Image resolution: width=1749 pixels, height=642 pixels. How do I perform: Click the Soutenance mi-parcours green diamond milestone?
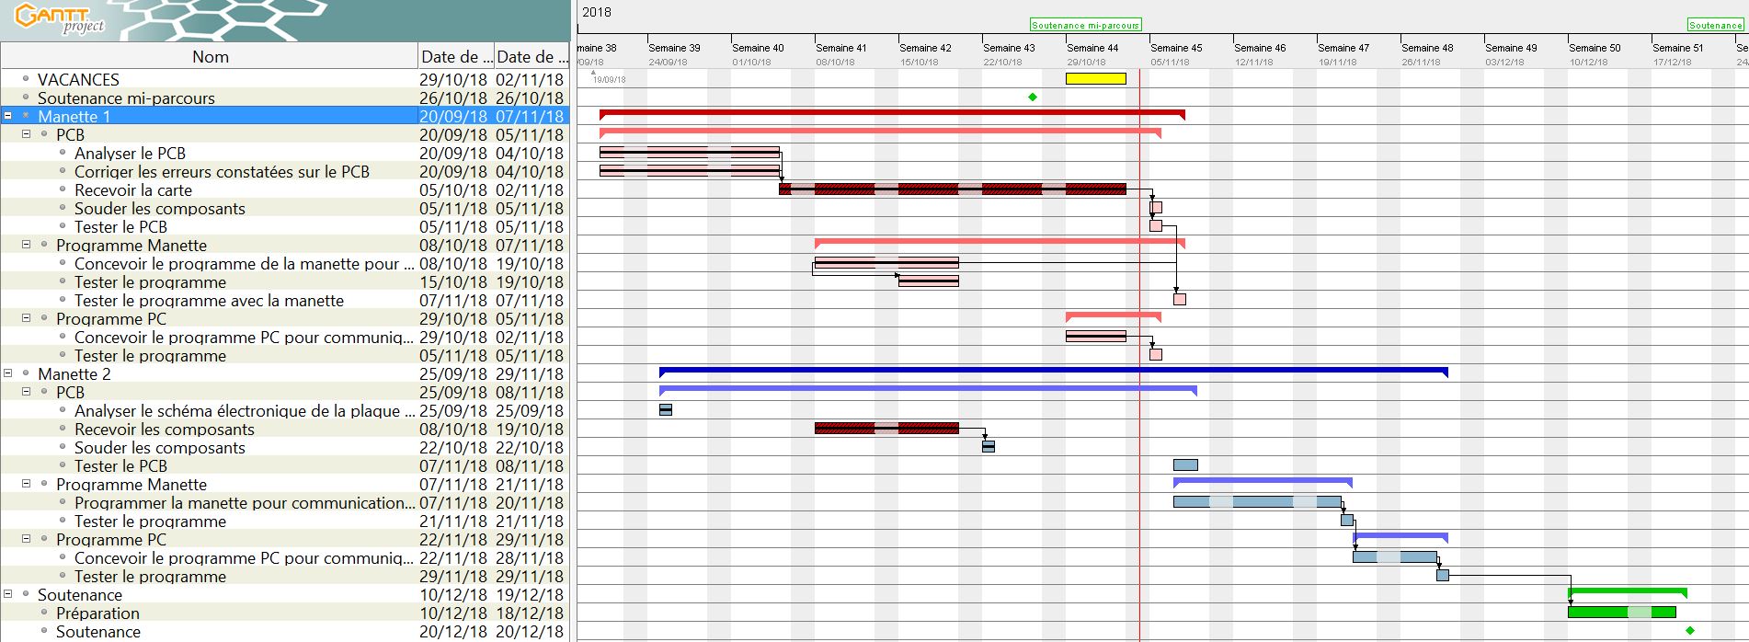(x=1033, y=97)
